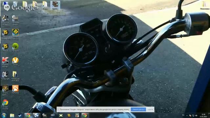Open the orange V-logo desktop icon

(15, 61)
